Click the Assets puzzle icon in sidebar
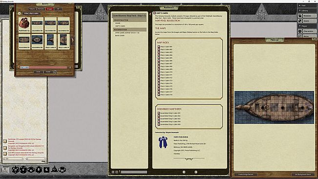 [300, 21]
